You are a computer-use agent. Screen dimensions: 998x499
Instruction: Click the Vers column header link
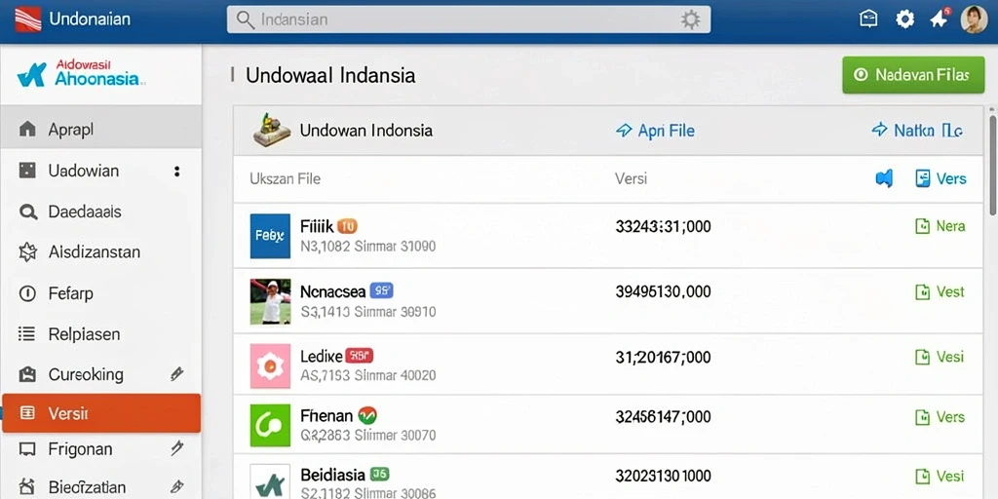[940, 179]
